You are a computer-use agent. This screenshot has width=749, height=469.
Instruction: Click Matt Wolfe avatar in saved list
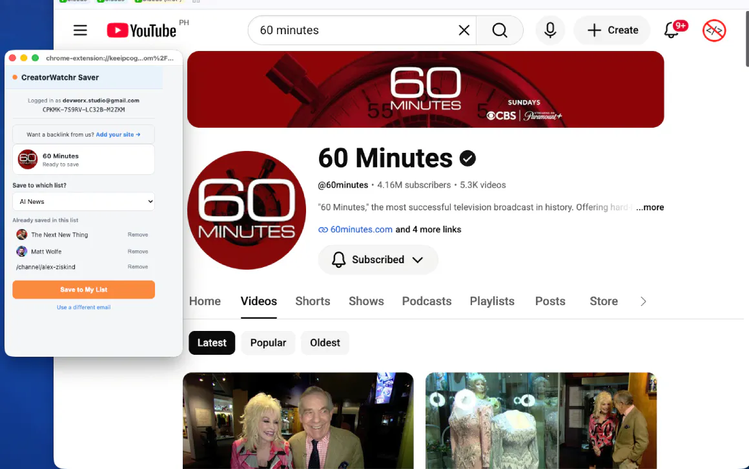pos(21,252)
